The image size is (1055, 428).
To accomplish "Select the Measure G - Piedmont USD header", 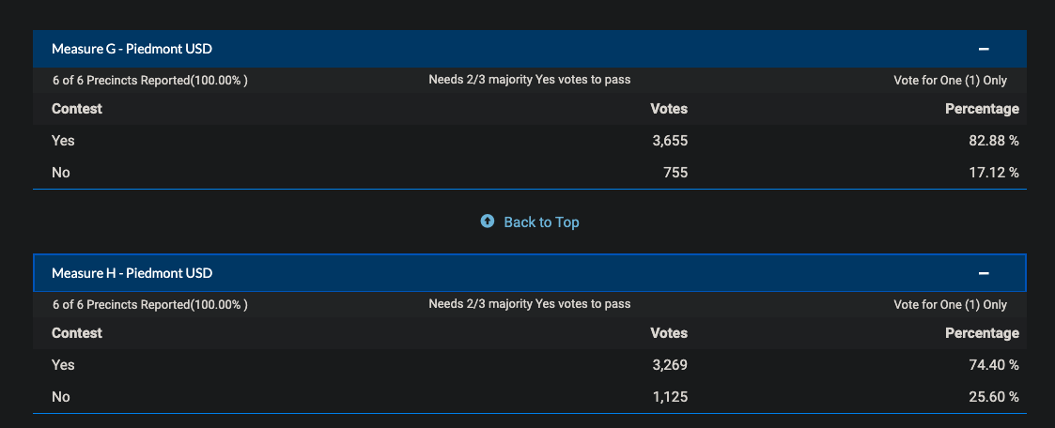I will tap(530, 49).
